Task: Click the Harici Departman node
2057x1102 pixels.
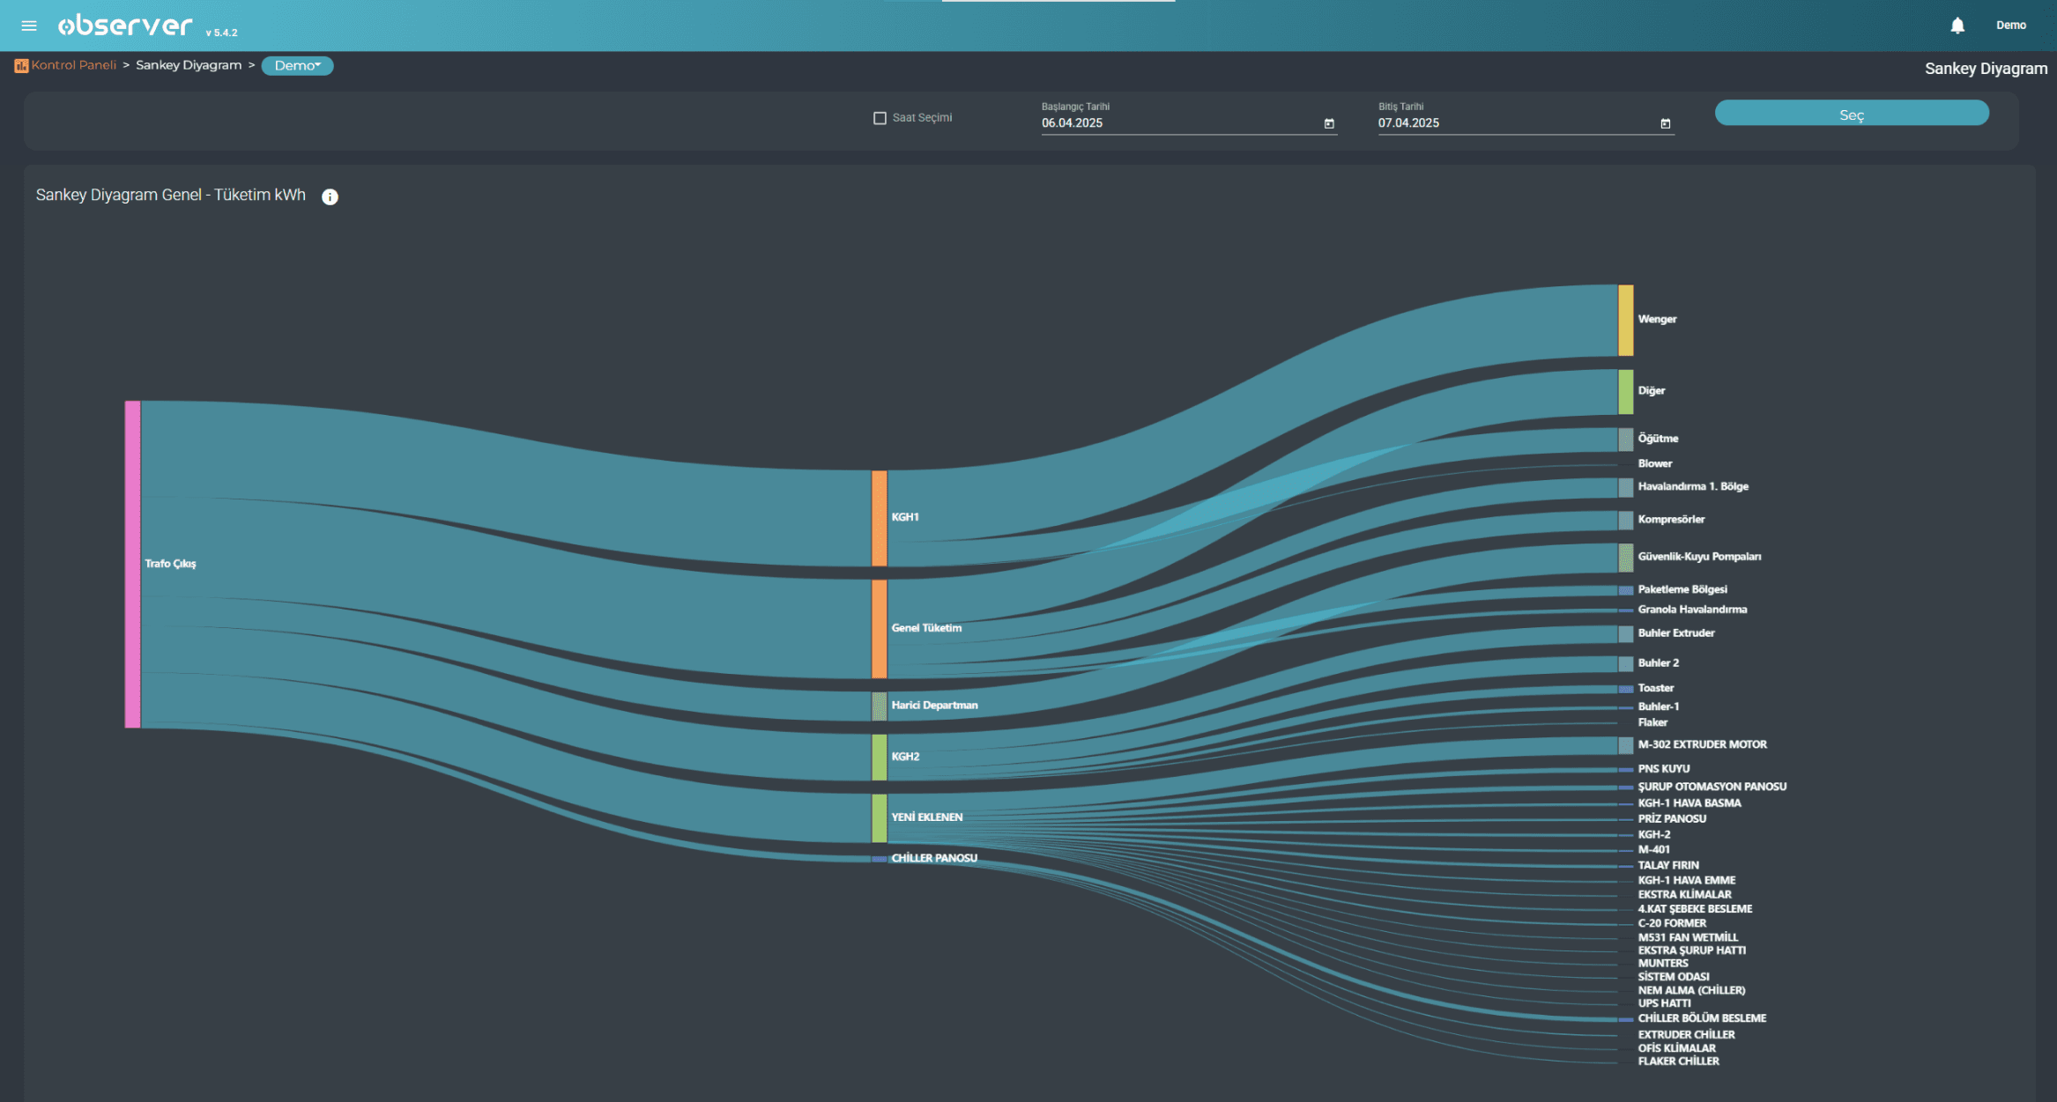Action: coord(880,706)
